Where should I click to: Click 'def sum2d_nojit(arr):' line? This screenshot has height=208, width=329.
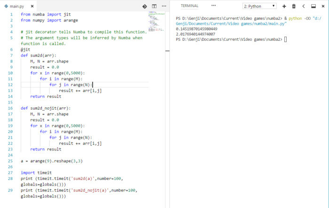46,108
